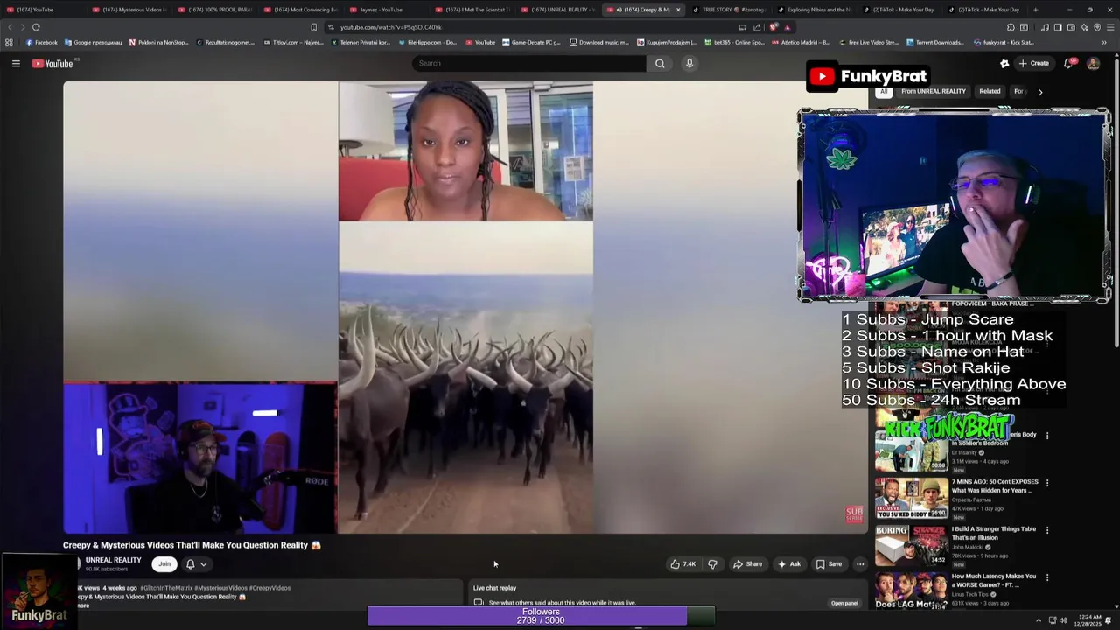1120x630 pixels.
Task: Reload the page with the refresh icon
Action: (x=36, y=27)
